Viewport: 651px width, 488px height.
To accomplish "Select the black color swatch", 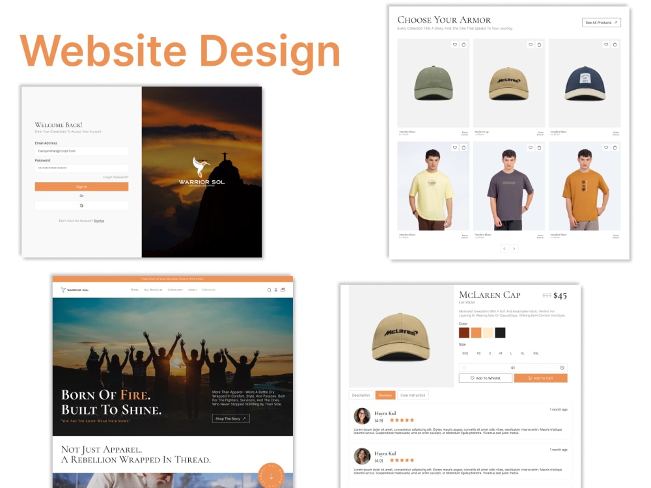I will (x=500, y=332).
